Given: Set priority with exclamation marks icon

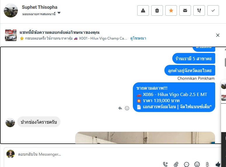Looking at the screenshot, I should click(199, 10).
